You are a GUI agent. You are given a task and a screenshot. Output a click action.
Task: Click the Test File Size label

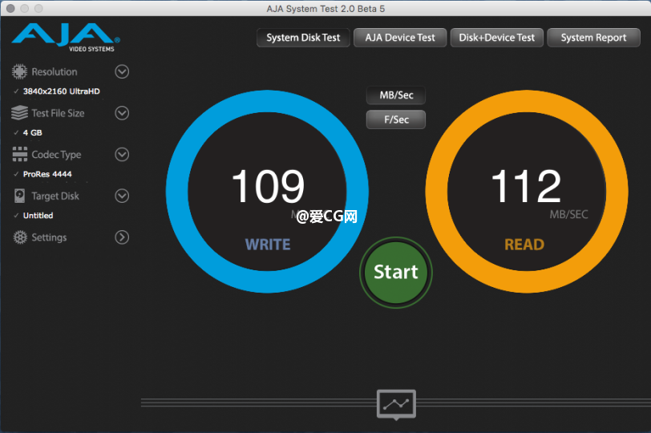click(58, 113)
